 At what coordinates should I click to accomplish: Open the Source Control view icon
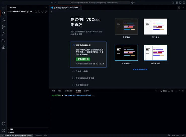pos(3,27)
